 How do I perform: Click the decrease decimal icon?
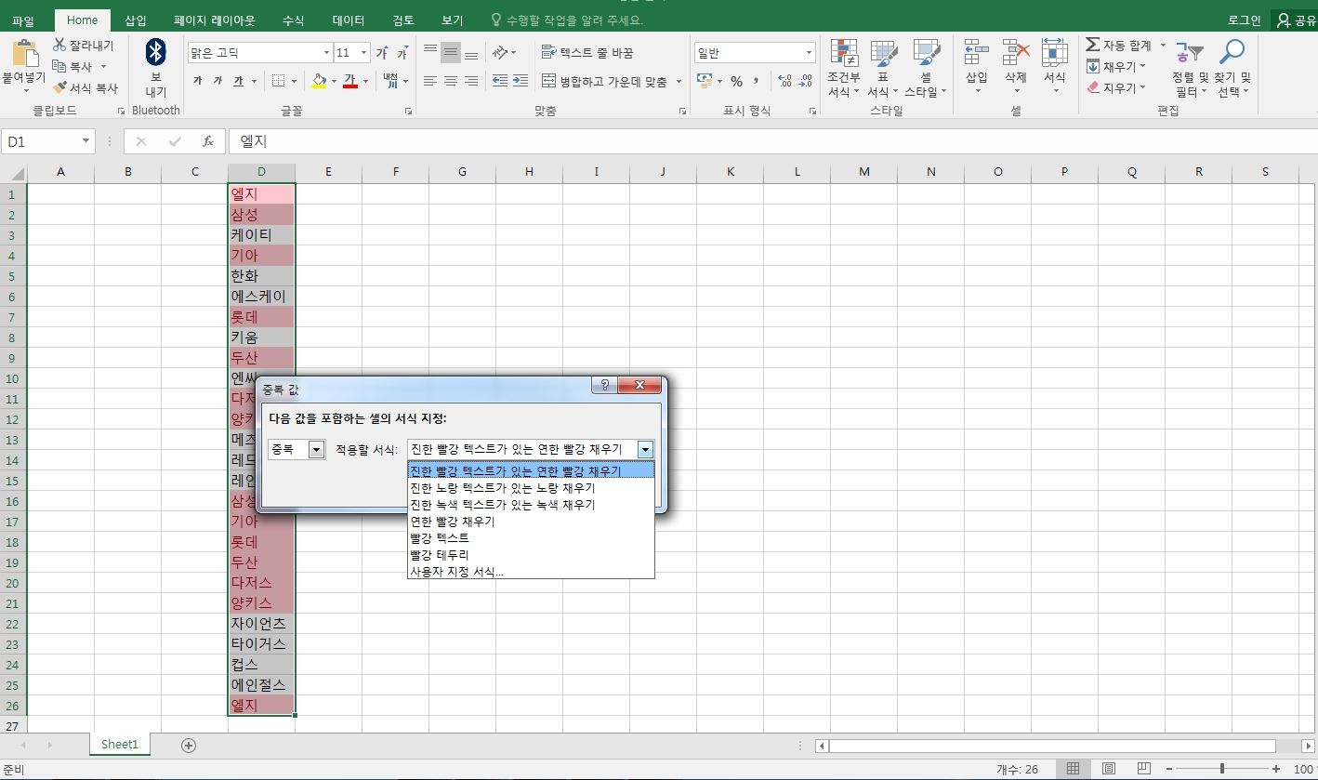(805, 81)
